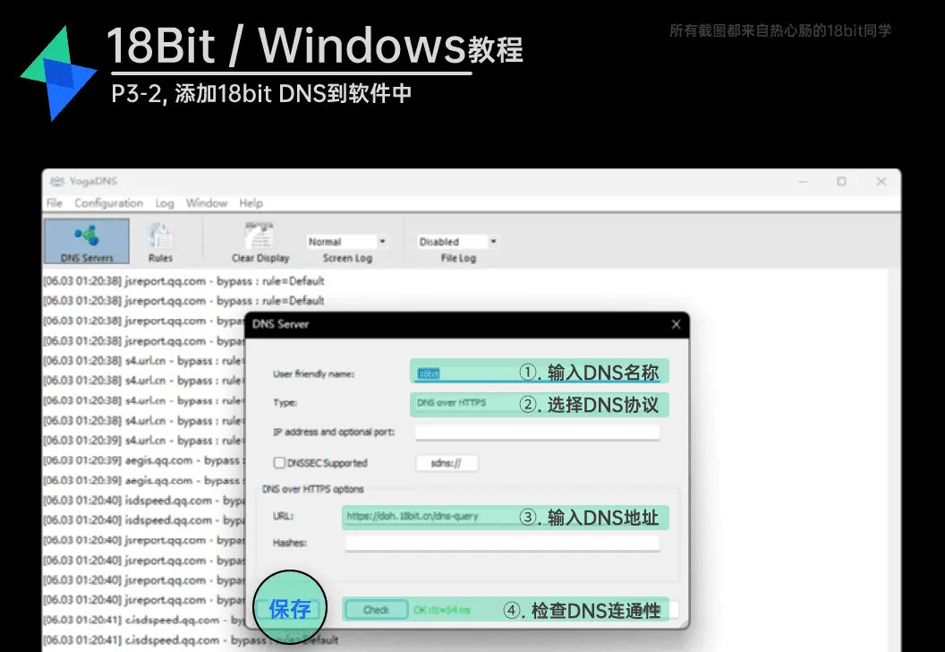This screenshot has width=945, height=652.
Task: Click the Check button
Action: coord(376,610)
